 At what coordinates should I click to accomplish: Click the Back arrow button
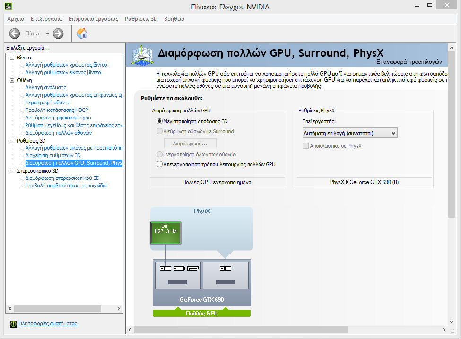(14, 34)
